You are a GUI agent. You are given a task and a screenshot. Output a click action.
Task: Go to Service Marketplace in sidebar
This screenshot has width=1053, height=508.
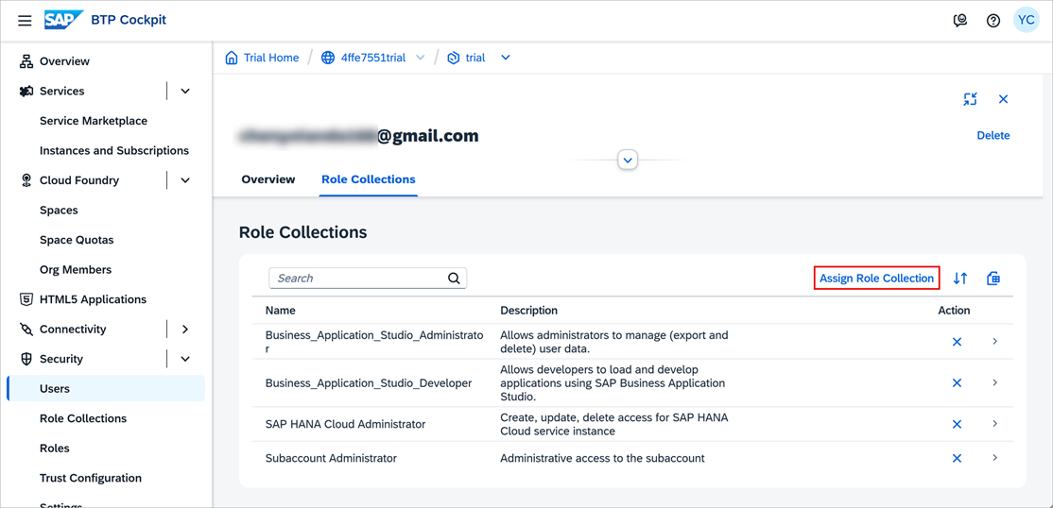[x=94, y=121]
